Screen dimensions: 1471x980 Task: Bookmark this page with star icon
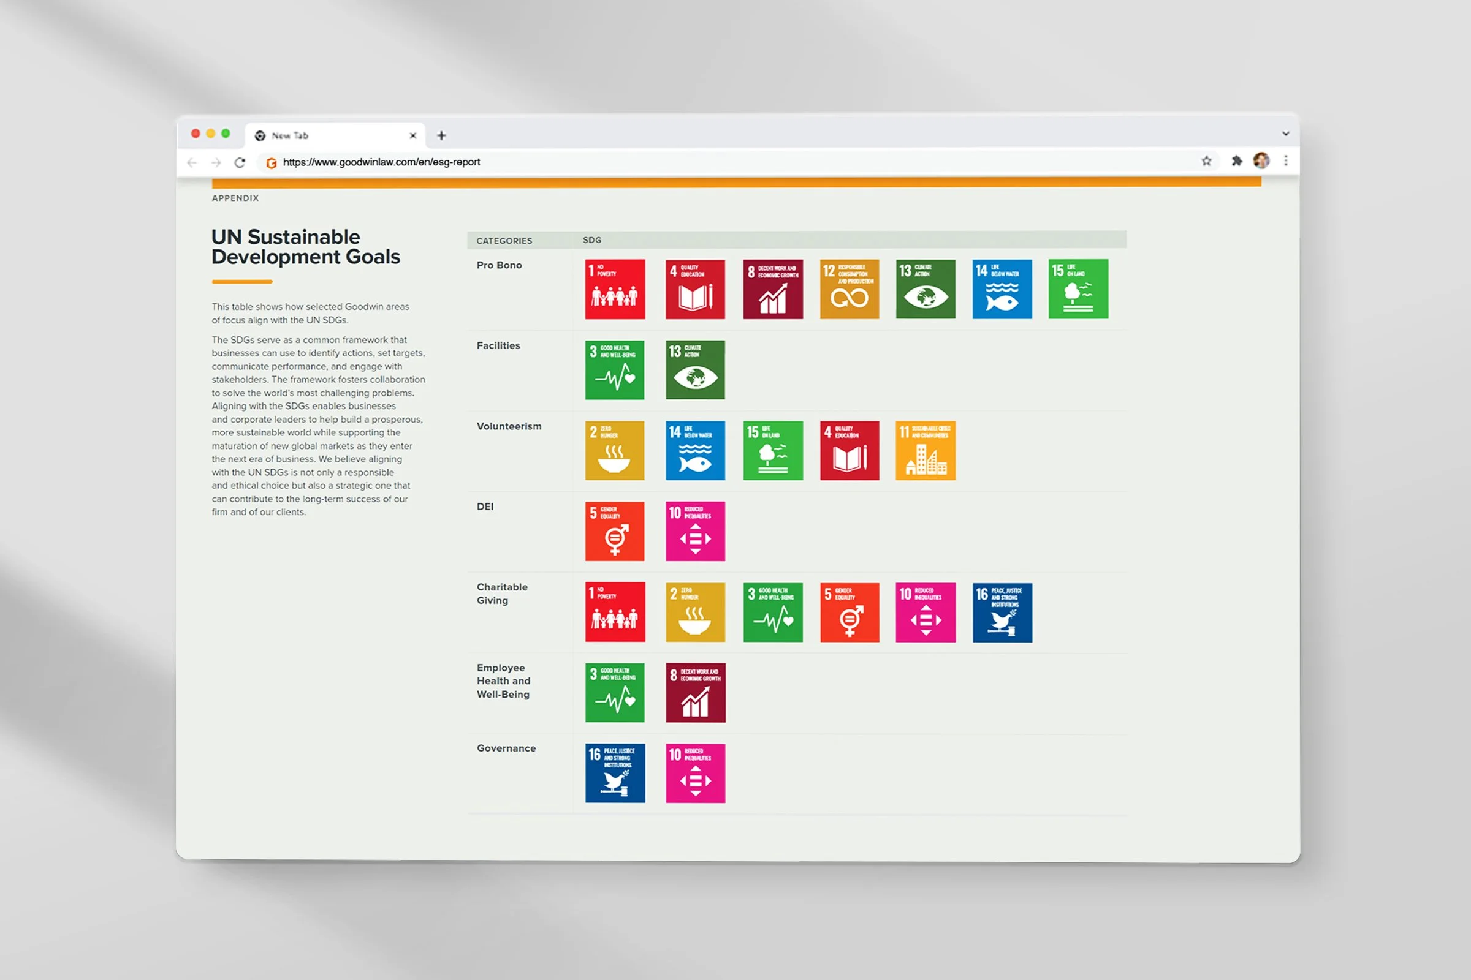click(1206, 161)
